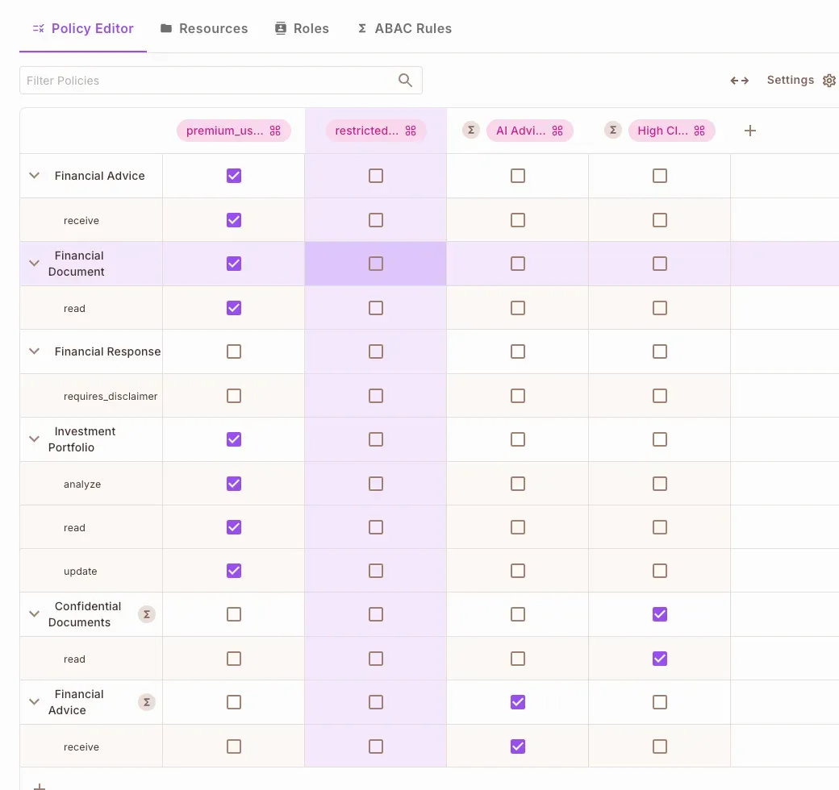
Task: Click the search magnifier in Filter Policies
Action: pyautogui.click(x=405, y=81)
